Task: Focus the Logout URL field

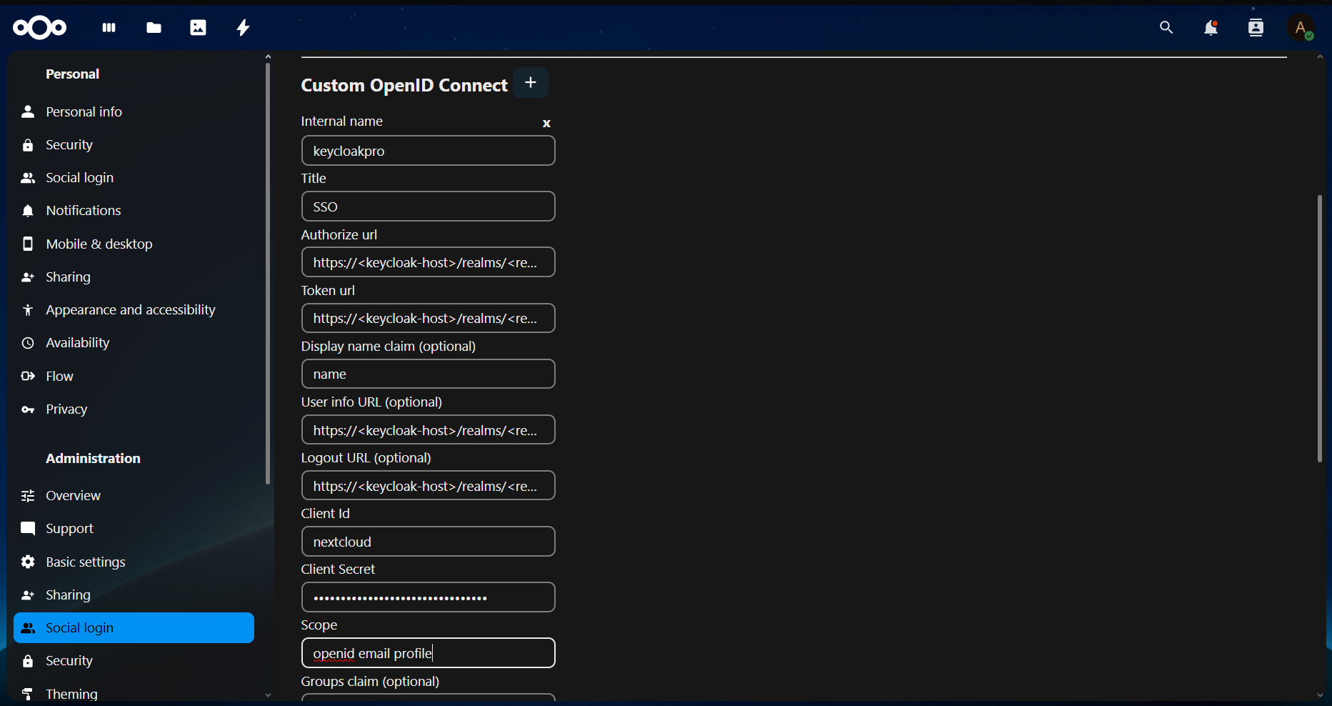Action: click(x=429, y=485)
